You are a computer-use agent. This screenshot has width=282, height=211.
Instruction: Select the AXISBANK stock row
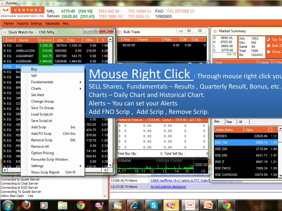(x=55, y=61)
